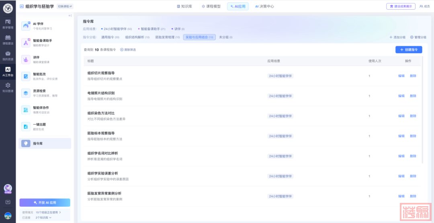Open the 资源检索 tool
Screen dimensions: 434x223
coord(26,93)
